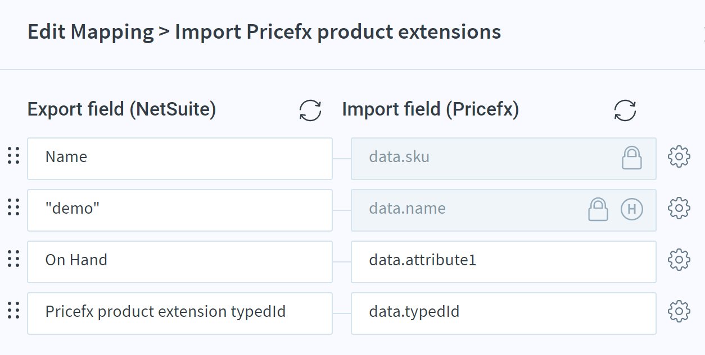705x355 pixels.
Task: Click drag handle beside "demo" row
Action: click(x=13, y=207)
